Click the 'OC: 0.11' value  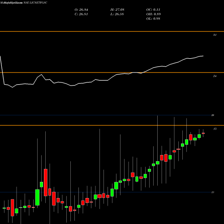point(153,10)
